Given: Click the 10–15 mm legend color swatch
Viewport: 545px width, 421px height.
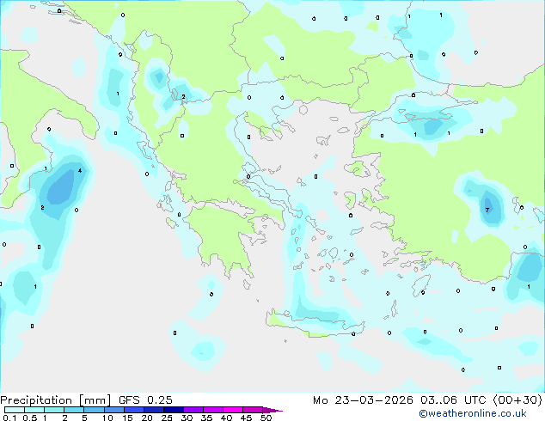Looking at the screenshot, I should 113,410.
